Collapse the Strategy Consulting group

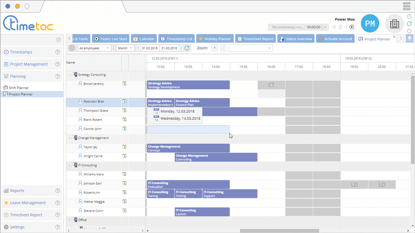(x=70, y=75)
